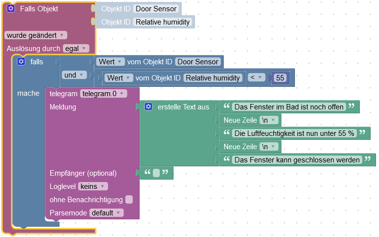Screen dimensions: 379x237
Task: Edit the number value 55
Action: [x=280, y=78]
